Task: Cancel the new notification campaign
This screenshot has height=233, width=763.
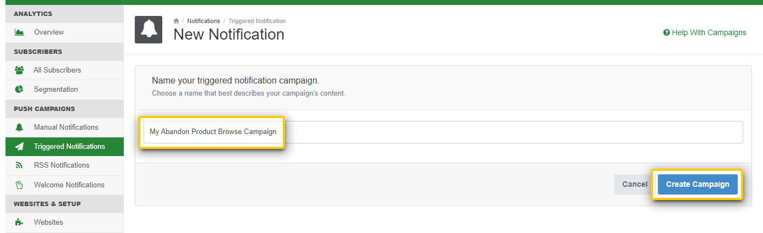Action: coord(634,185)
